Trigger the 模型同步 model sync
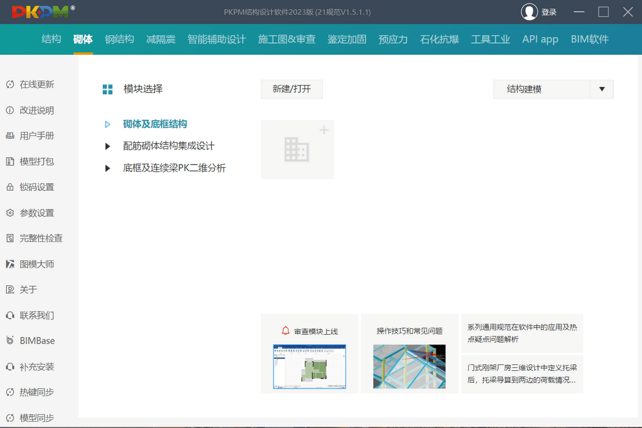642x428 pixels. coord(37,417)
